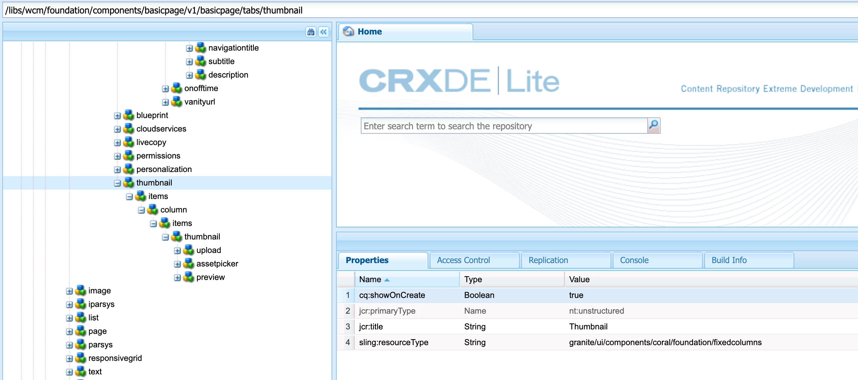Click the vanityurl node icon
The width and height of the screenshot is (858, 380).
pyautogui.click(x=177, y=102)
